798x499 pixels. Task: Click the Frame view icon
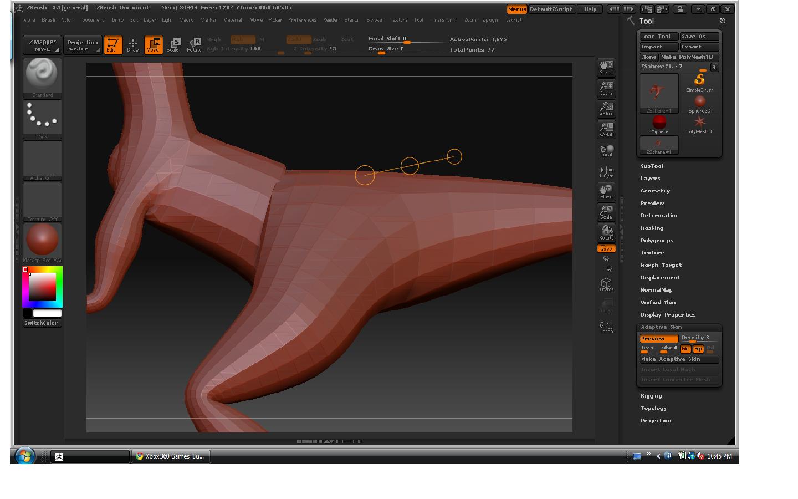[606, 284]
